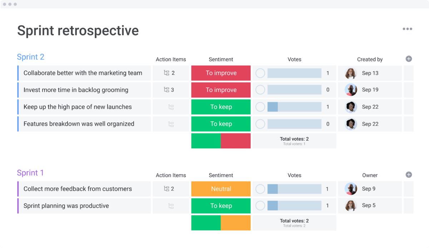
Task: Add a column to the Sprint 2 group
Action: pos(409,59)
